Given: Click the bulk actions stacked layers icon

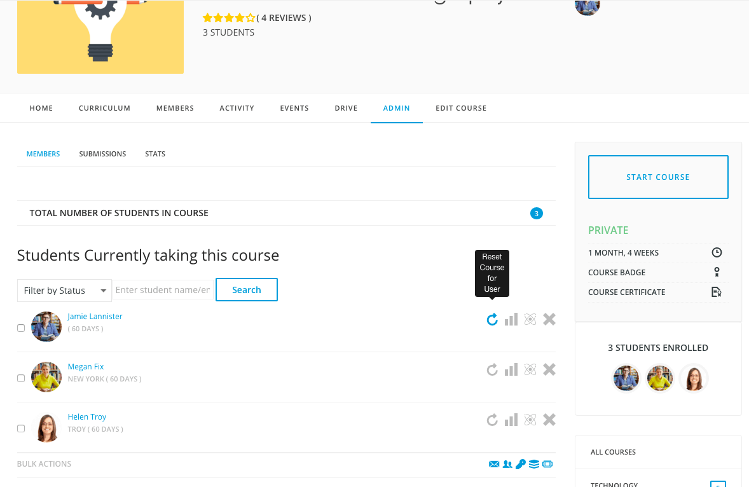Looking at the screenshot, I should point(534,464).
